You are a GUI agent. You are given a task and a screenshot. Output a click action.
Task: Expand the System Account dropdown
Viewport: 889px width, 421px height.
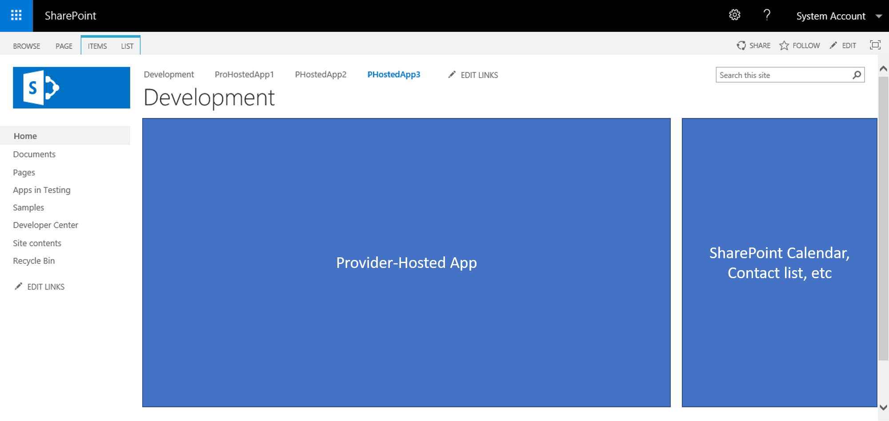[x=839, y=16]
